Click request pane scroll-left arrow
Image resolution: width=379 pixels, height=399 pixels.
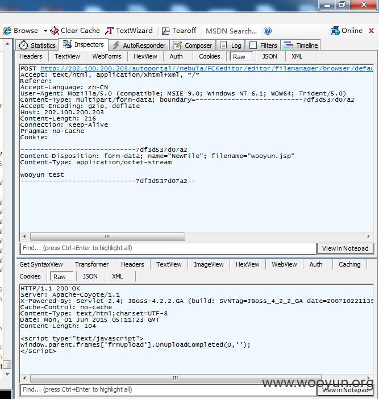(24, 236)
